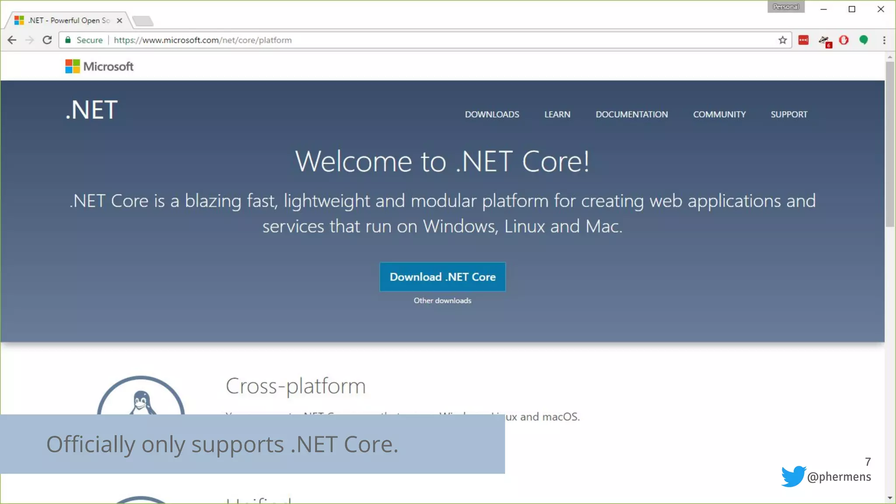Open the SUPPORT nav item
The image size is (896, 504).
tap(789, 115)
